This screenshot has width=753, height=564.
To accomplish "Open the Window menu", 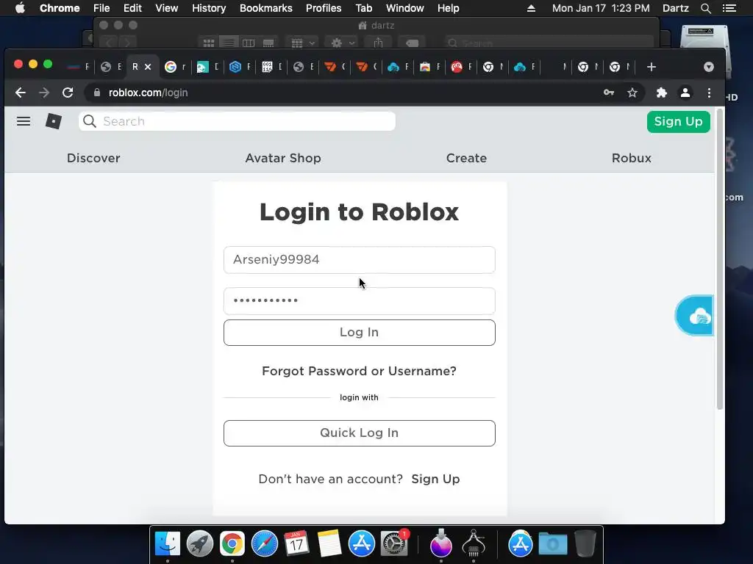I will click(405, 8).
